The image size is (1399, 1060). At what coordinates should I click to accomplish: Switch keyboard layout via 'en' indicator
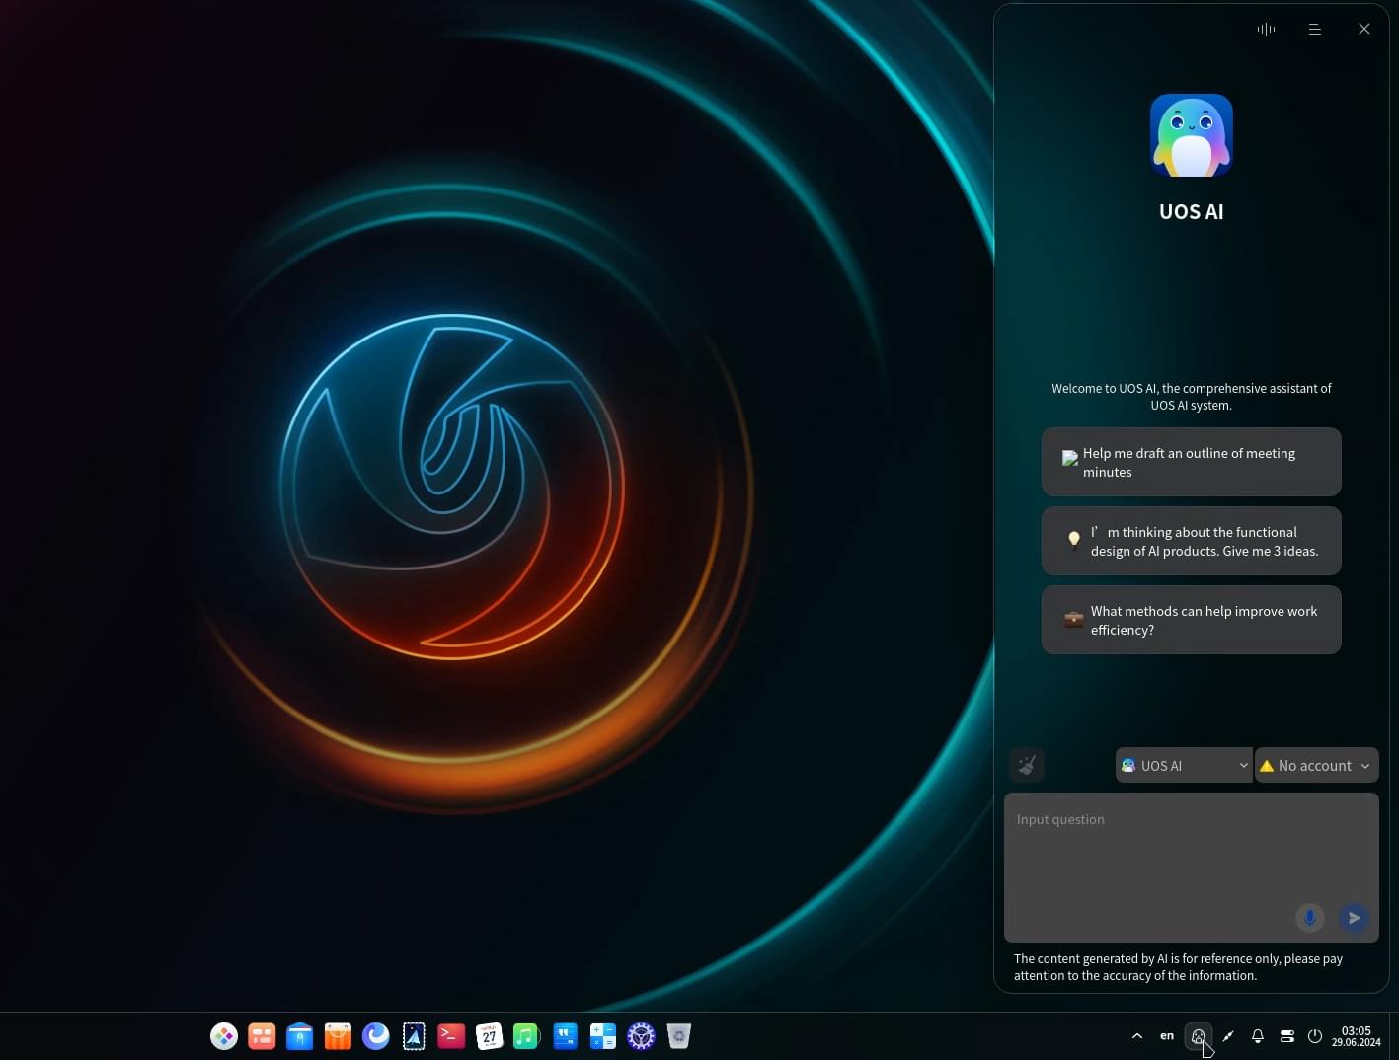coord(1167,1036)
